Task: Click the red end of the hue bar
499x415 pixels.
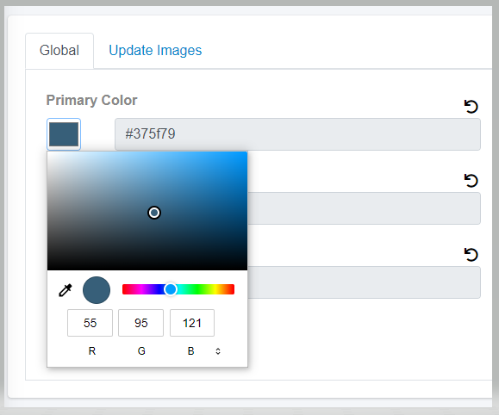Action: 125,289
